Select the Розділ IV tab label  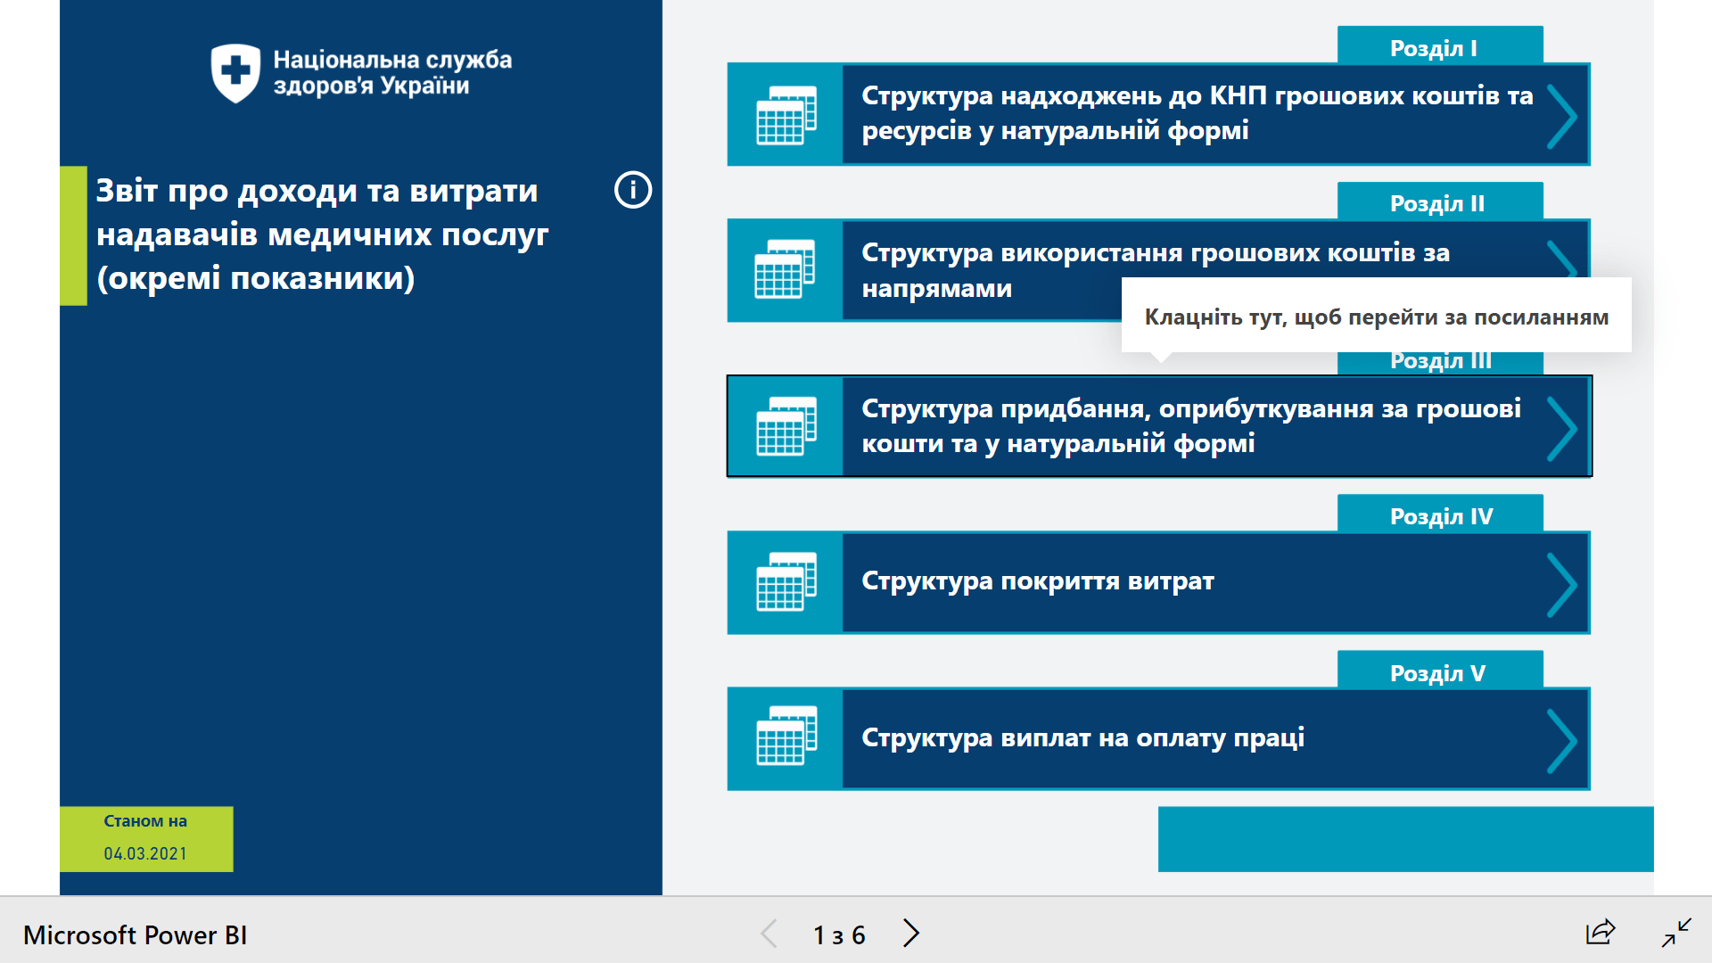pos(1439,514)
